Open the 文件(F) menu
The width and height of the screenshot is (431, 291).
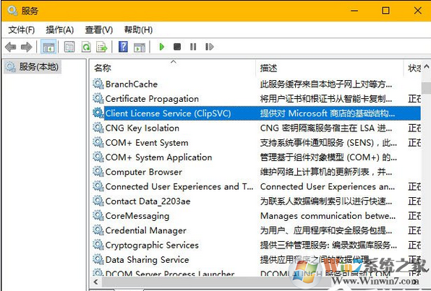pos(22,30)
